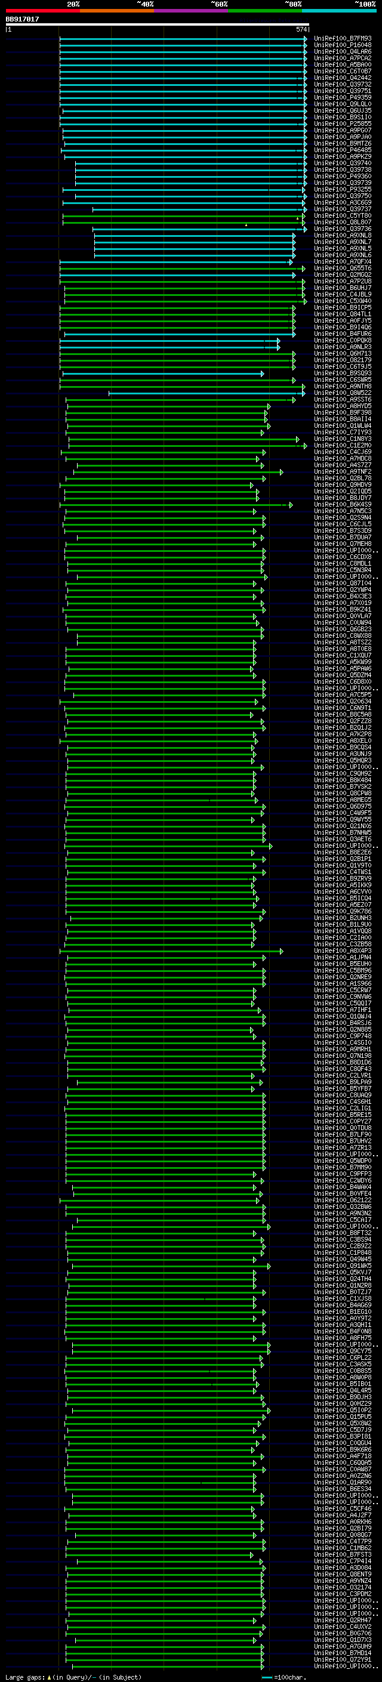Screen dimensions: 382x1682
Task: Select the UniRef100_P46485 label
Action: coord(343,150)
